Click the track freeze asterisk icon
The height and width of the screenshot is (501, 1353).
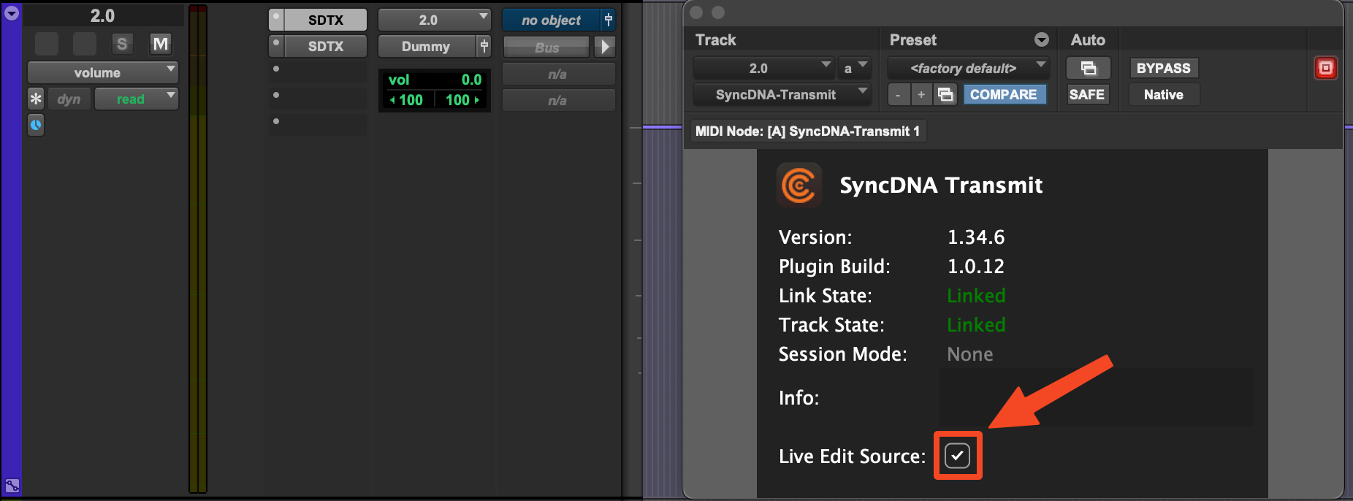[x=36, y=99]
